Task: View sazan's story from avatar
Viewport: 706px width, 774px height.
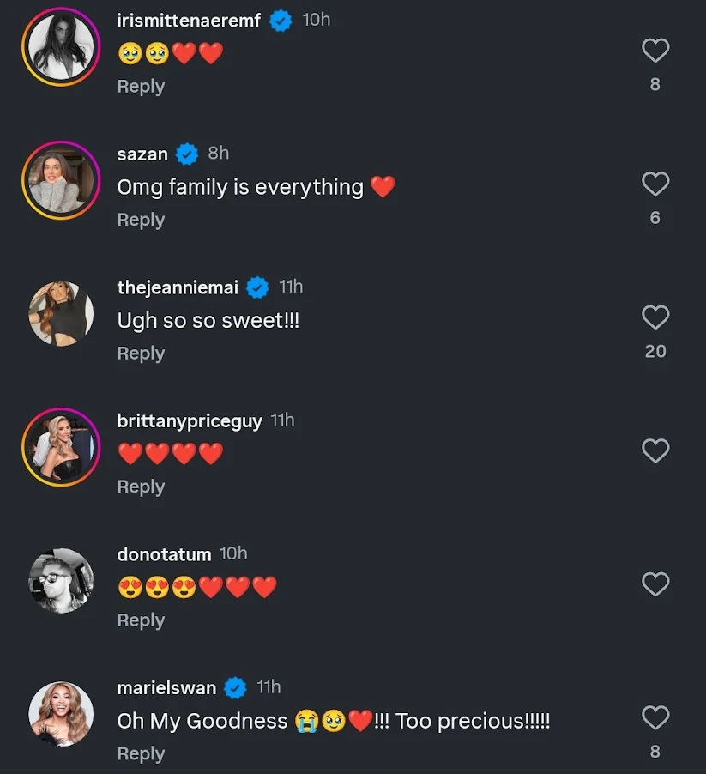Action: [x=61, y=180]
